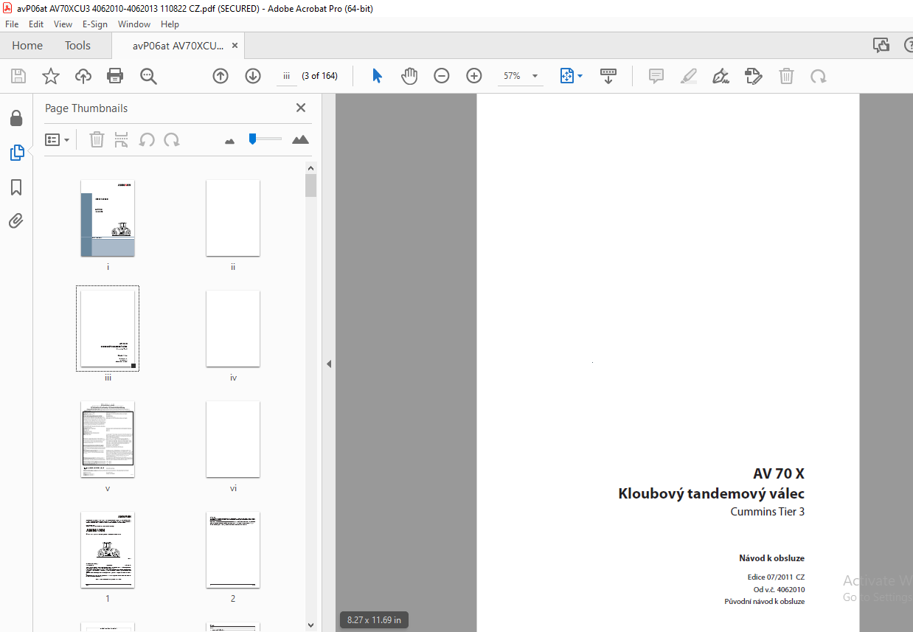This screenshot has height=632, width=913.
Task: Rotate pages clockwise in the thumbnails panel
Action: (x=172, y=139)
